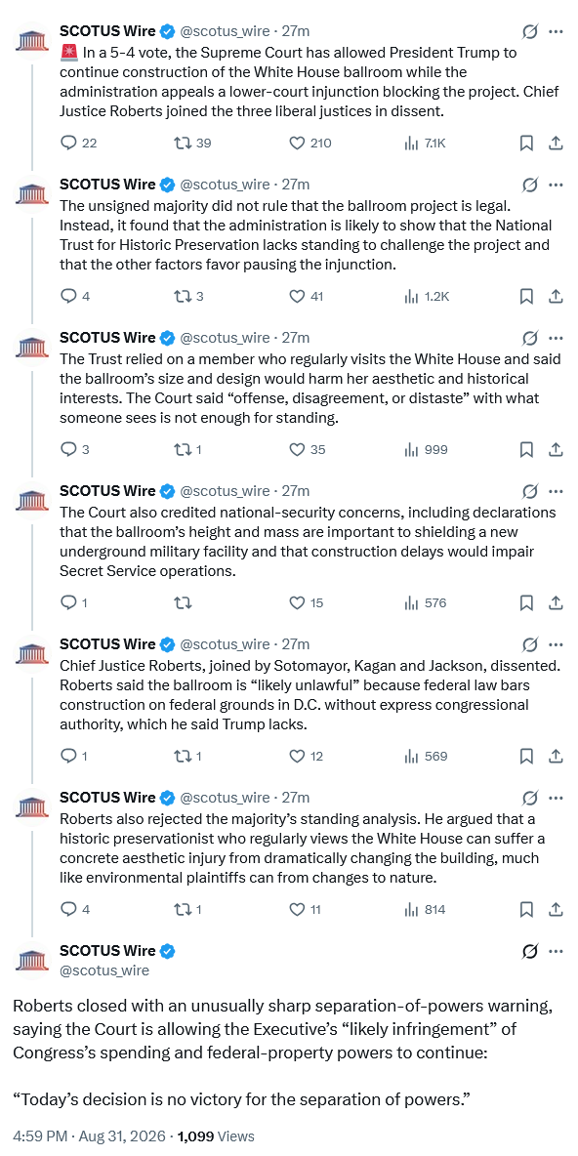Viewport: 578px width, 1156px height.
Task: Reply to the 5-4 vote tweet
Action: tap(78, 143)
